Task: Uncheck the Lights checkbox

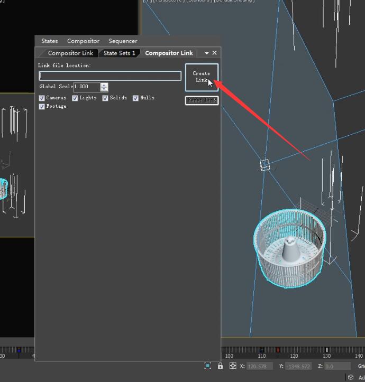Action: coord(75,98)
